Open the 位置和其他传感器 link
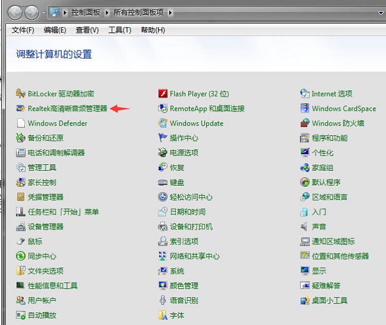 coord(340,256)
